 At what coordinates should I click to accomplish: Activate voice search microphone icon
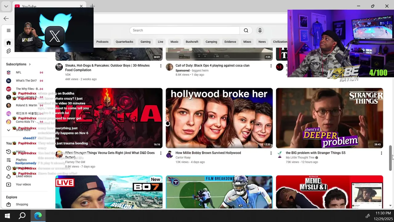click(260, 30)
